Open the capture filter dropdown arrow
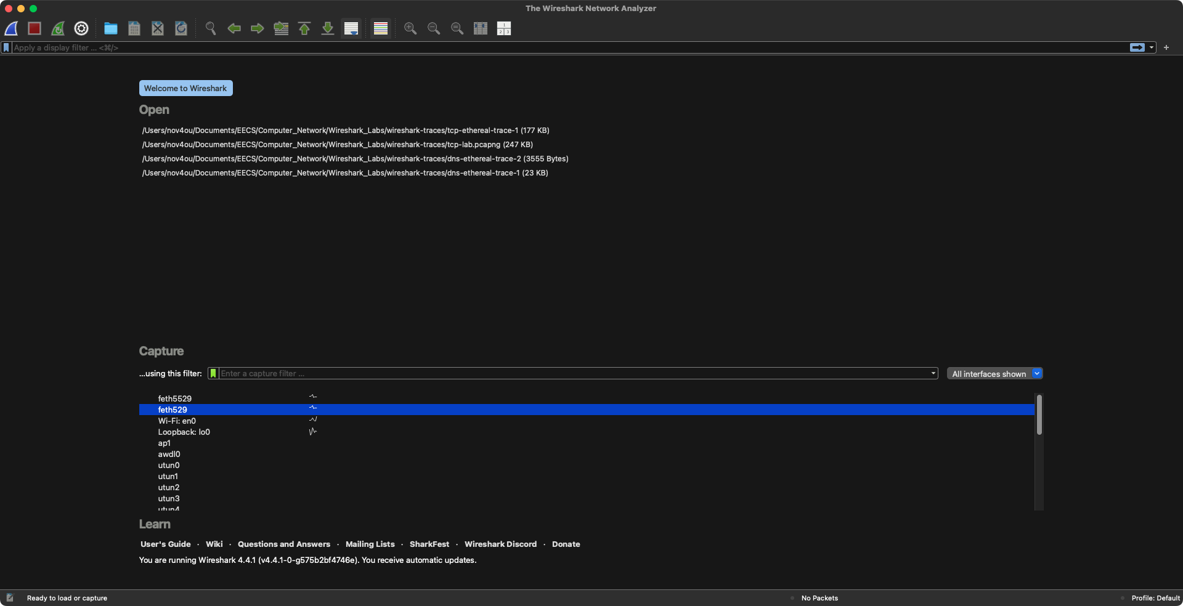This screenshot has width=1183, height=606. [x=933, y=373]
